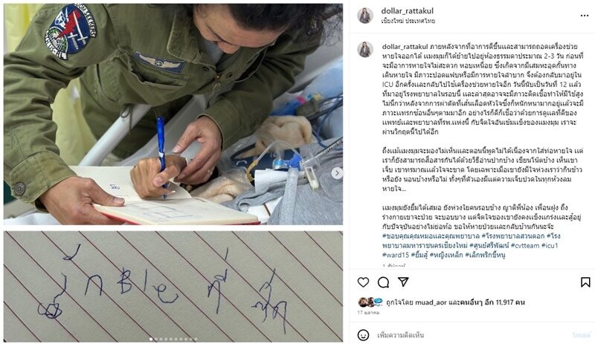
Task: Open the Chiang Mai location link under username
Action: (x=408, y=21)
